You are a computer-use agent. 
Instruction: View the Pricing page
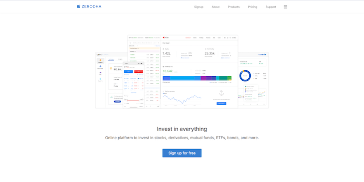253,7
